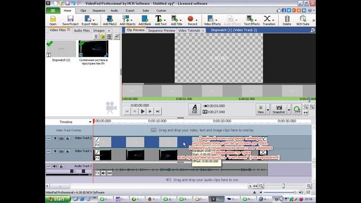
Task: Open the Snapshot dropdown arrow
Action: point(289,110)
